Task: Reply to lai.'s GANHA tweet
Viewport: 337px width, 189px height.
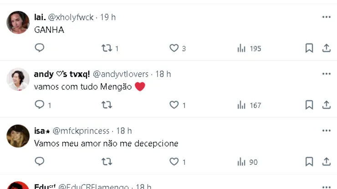Action: click(x=40, y=48)
